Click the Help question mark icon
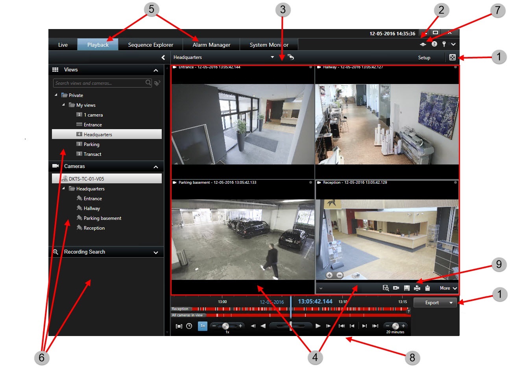Viewport: 510px width, 369px height. 434,44
